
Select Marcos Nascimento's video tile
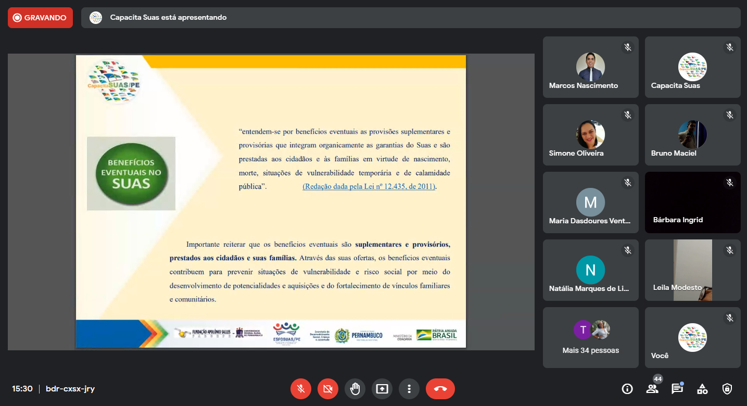pyautogui.click(x=590, y=67)
